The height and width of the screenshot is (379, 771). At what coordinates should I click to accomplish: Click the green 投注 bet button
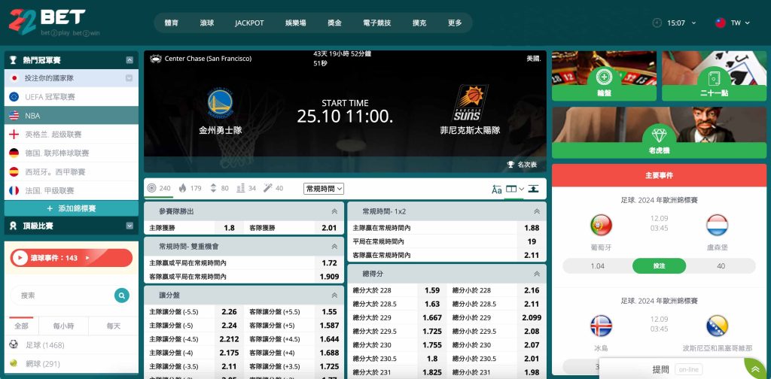point(659,265)
